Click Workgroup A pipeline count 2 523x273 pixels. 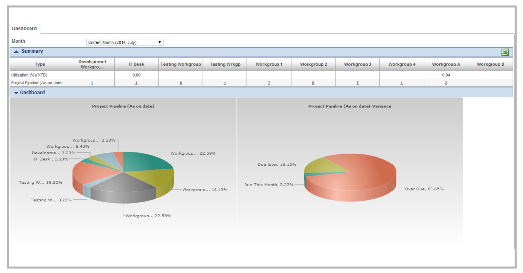(x=446, y=83)
